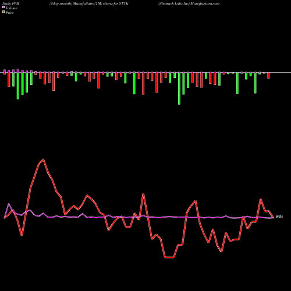
Task: Click the highest peak of the red price line
Action: (43, 159)
